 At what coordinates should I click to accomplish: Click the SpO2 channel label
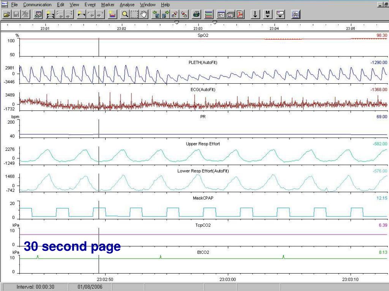tap(203, 35)
